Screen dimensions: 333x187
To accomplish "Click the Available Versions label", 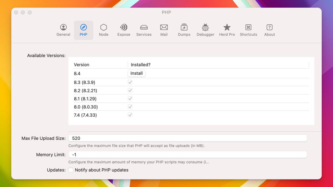I will pos(46,55).
